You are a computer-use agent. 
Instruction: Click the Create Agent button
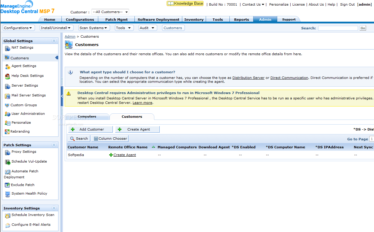point(137,129)
